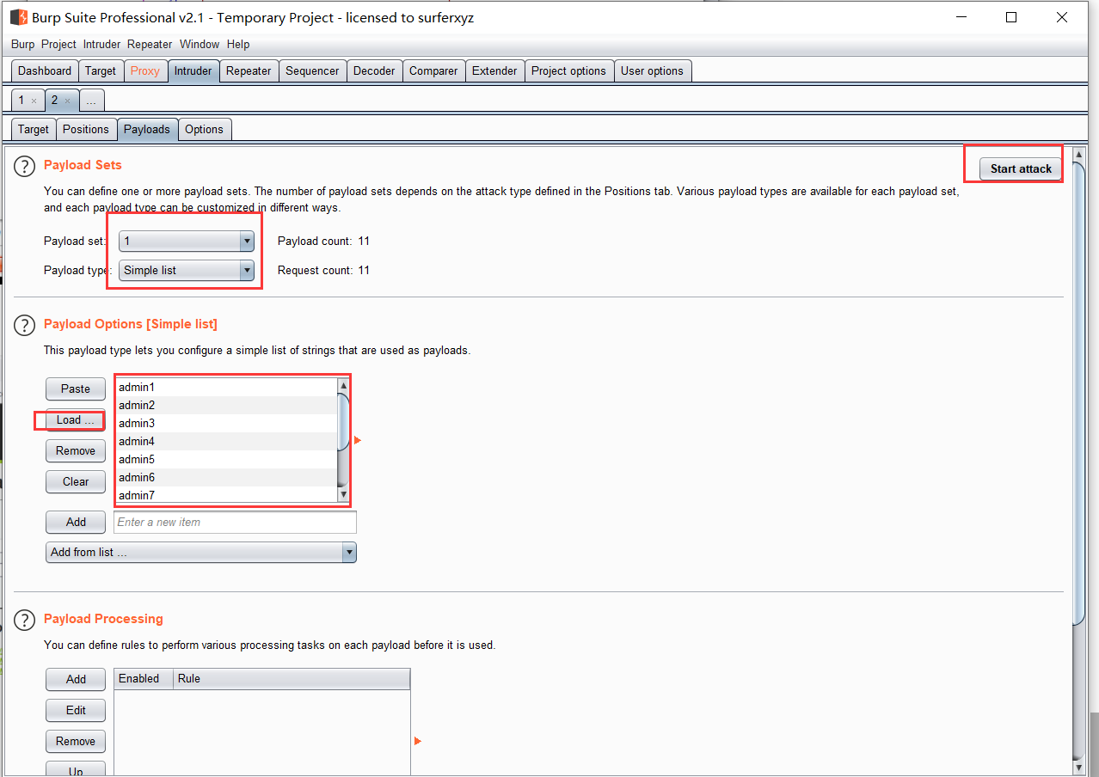This screenshot has width=1099, height=777.
Task: Select the Intruder main tab
Action: coord(193,71)
